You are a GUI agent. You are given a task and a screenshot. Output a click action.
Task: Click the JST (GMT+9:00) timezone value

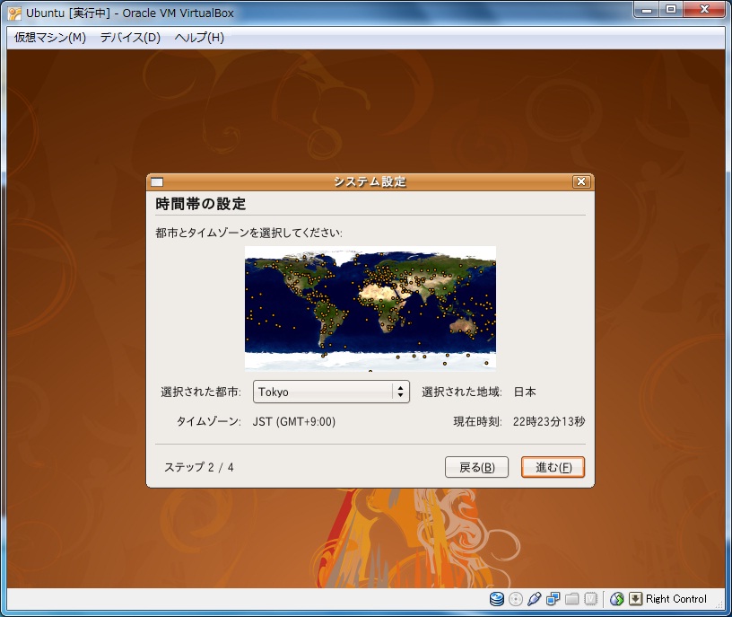(294, 421)
